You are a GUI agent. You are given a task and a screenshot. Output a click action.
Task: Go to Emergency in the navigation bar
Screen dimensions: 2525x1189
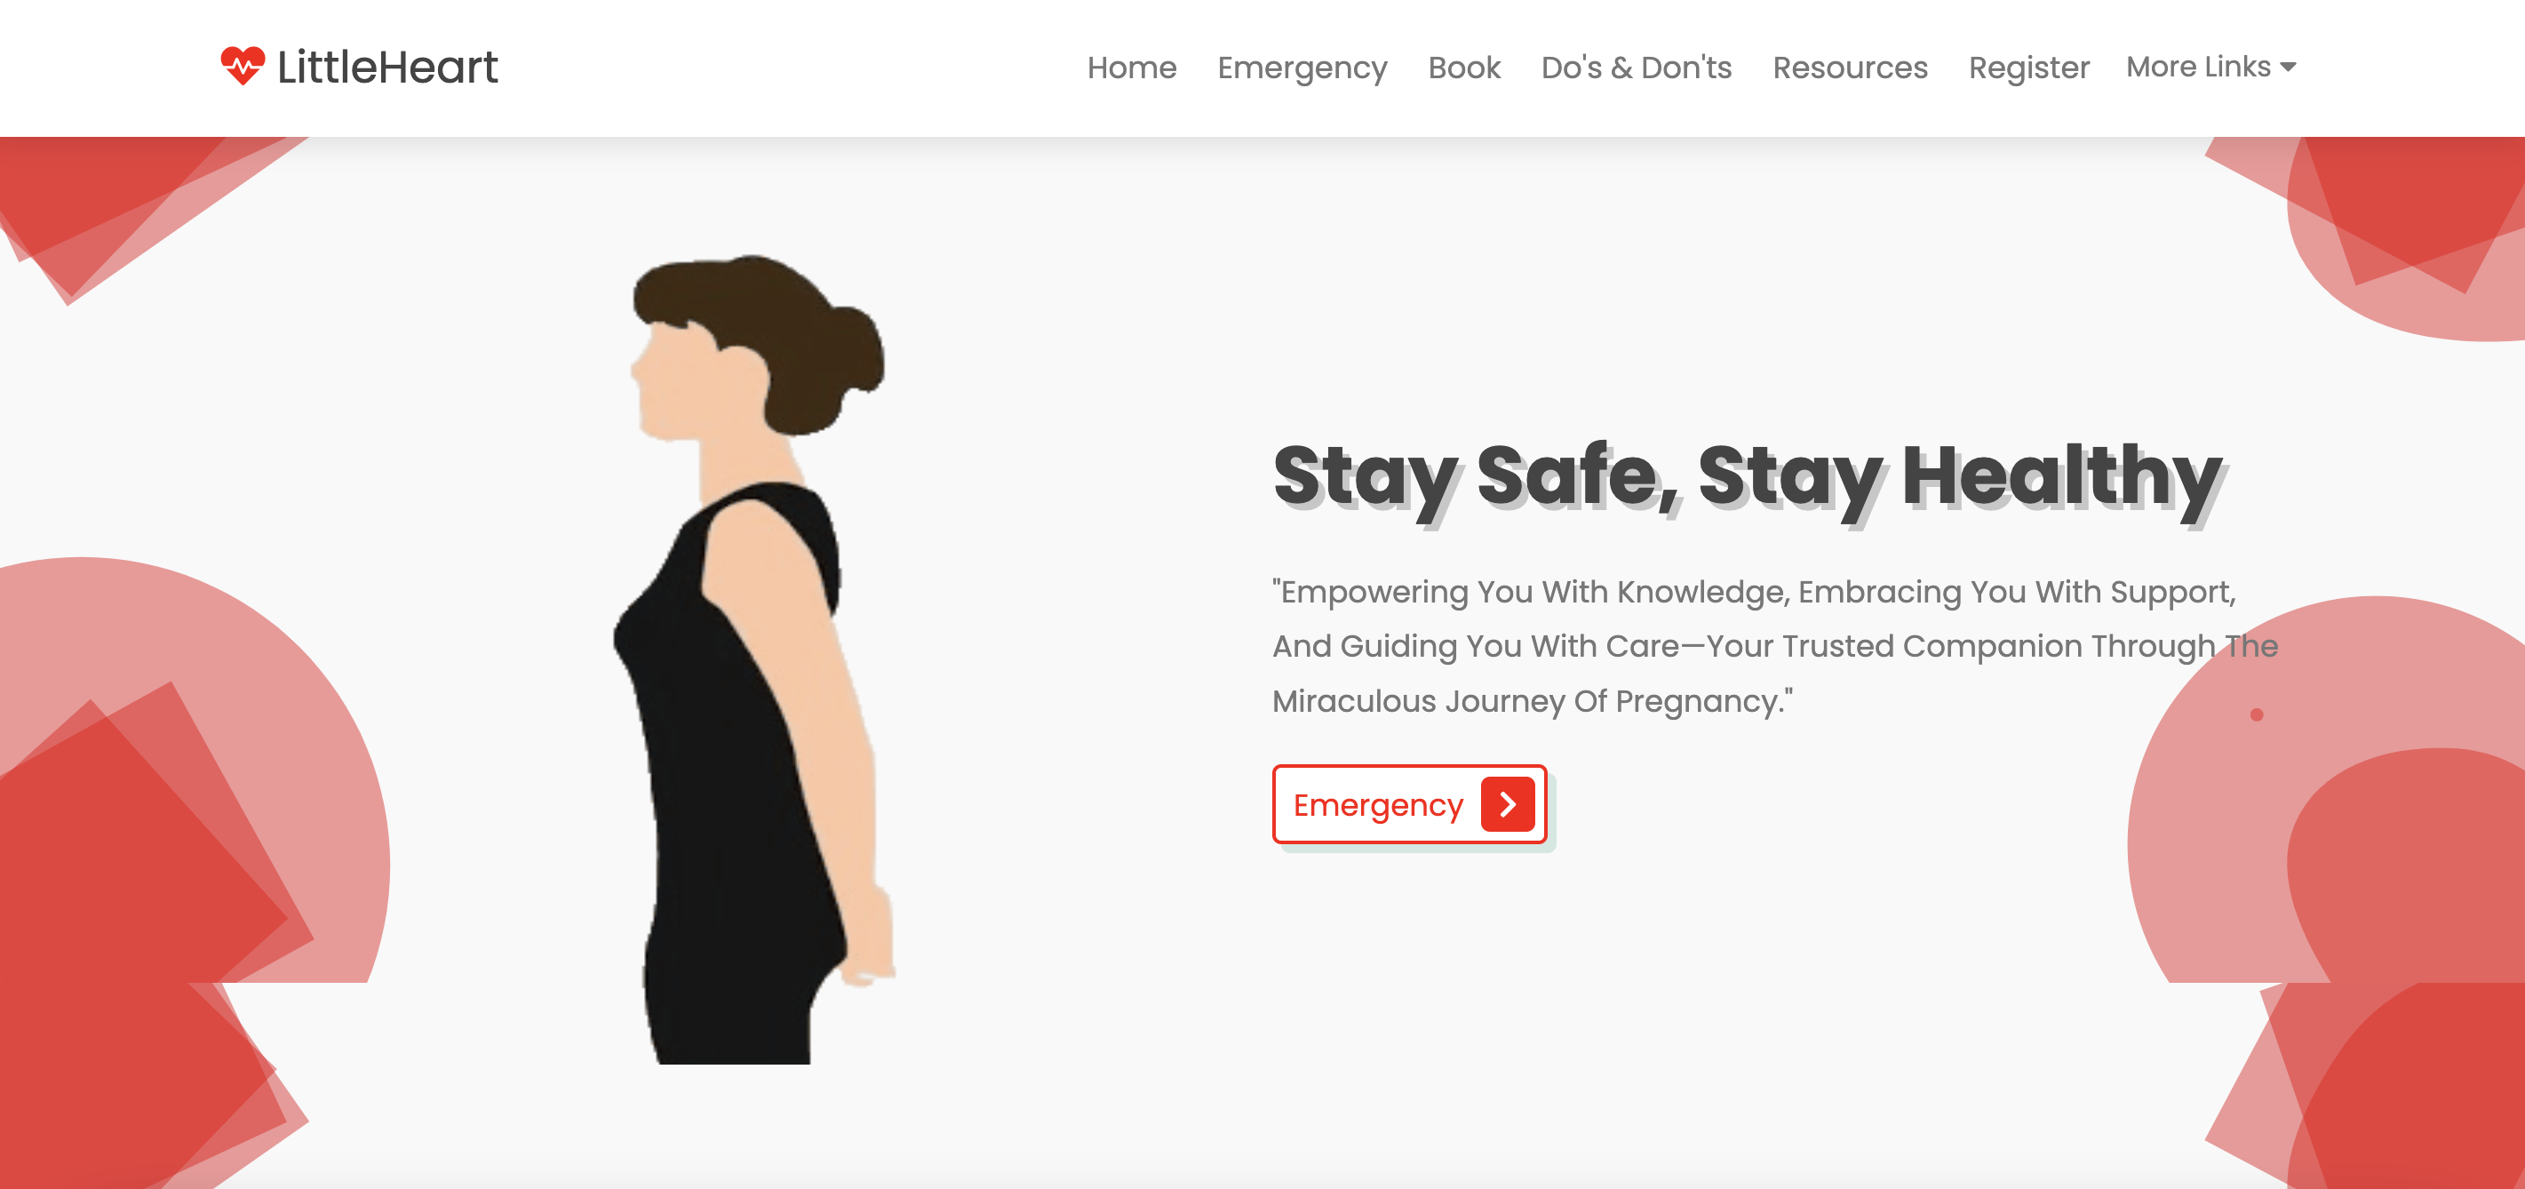pyautogui.click(x=1302, y=68)
